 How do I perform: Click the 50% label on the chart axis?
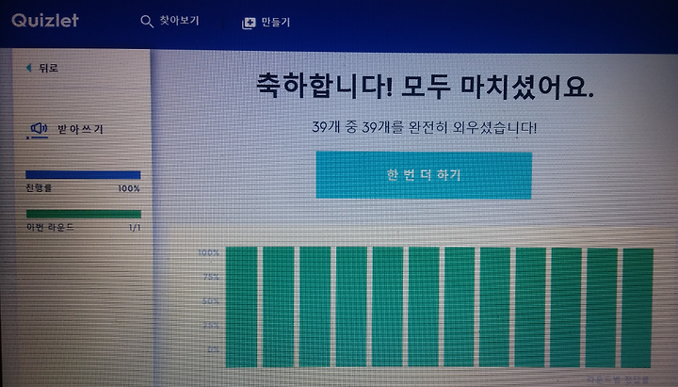pos(211,301)
